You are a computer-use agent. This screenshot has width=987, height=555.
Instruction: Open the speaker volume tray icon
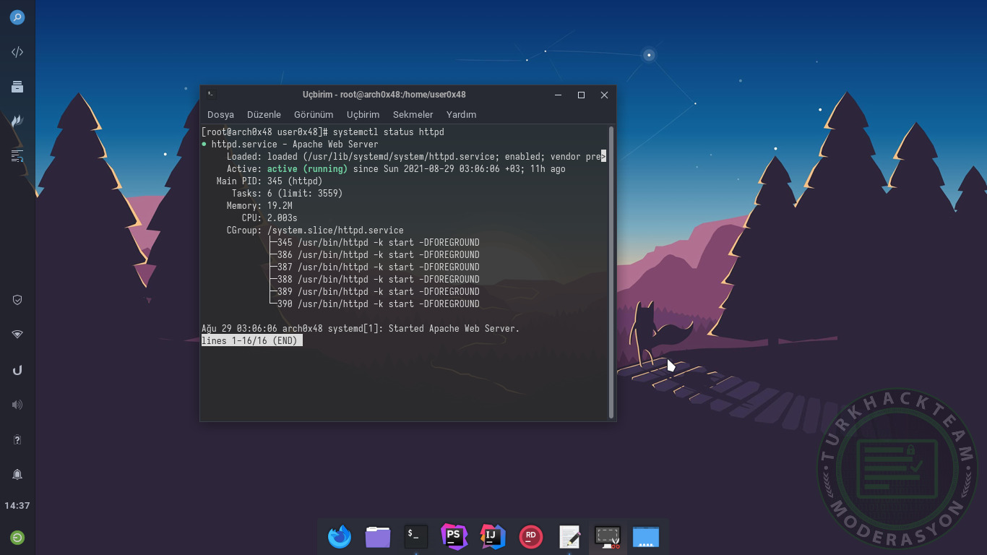coord(17,405)
